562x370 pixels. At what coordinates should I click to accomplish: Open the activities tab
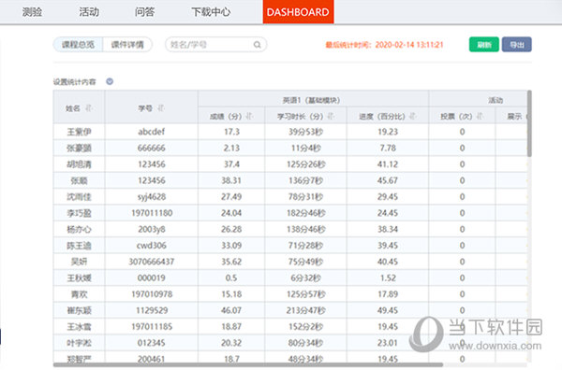coord(89,12)
